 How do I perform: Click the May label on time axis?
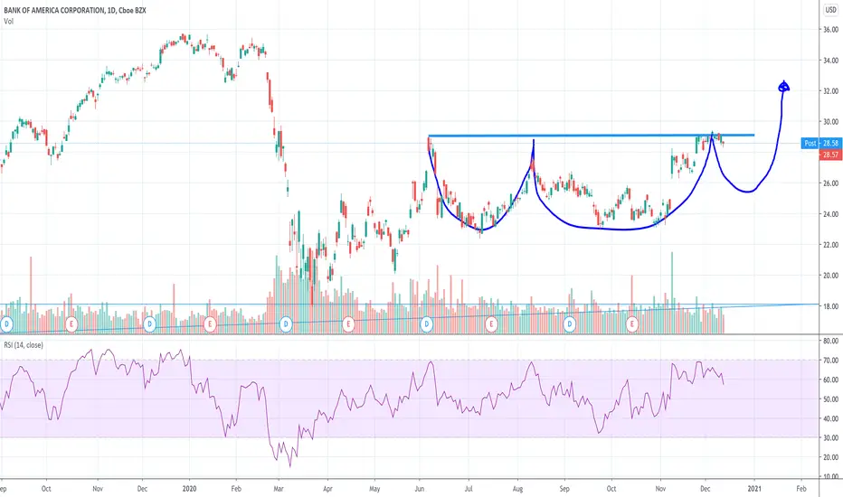(x=374, y=488)
